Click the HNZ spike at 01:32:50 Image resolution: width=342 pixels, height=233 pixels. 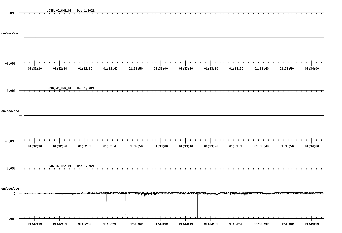click(x=135, y=203)
